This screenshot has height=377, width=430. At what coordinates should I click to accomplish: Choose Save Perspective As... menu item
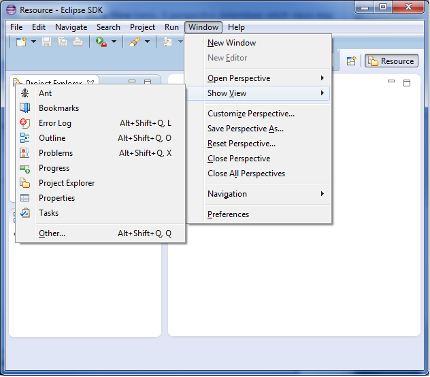point(258,129)
